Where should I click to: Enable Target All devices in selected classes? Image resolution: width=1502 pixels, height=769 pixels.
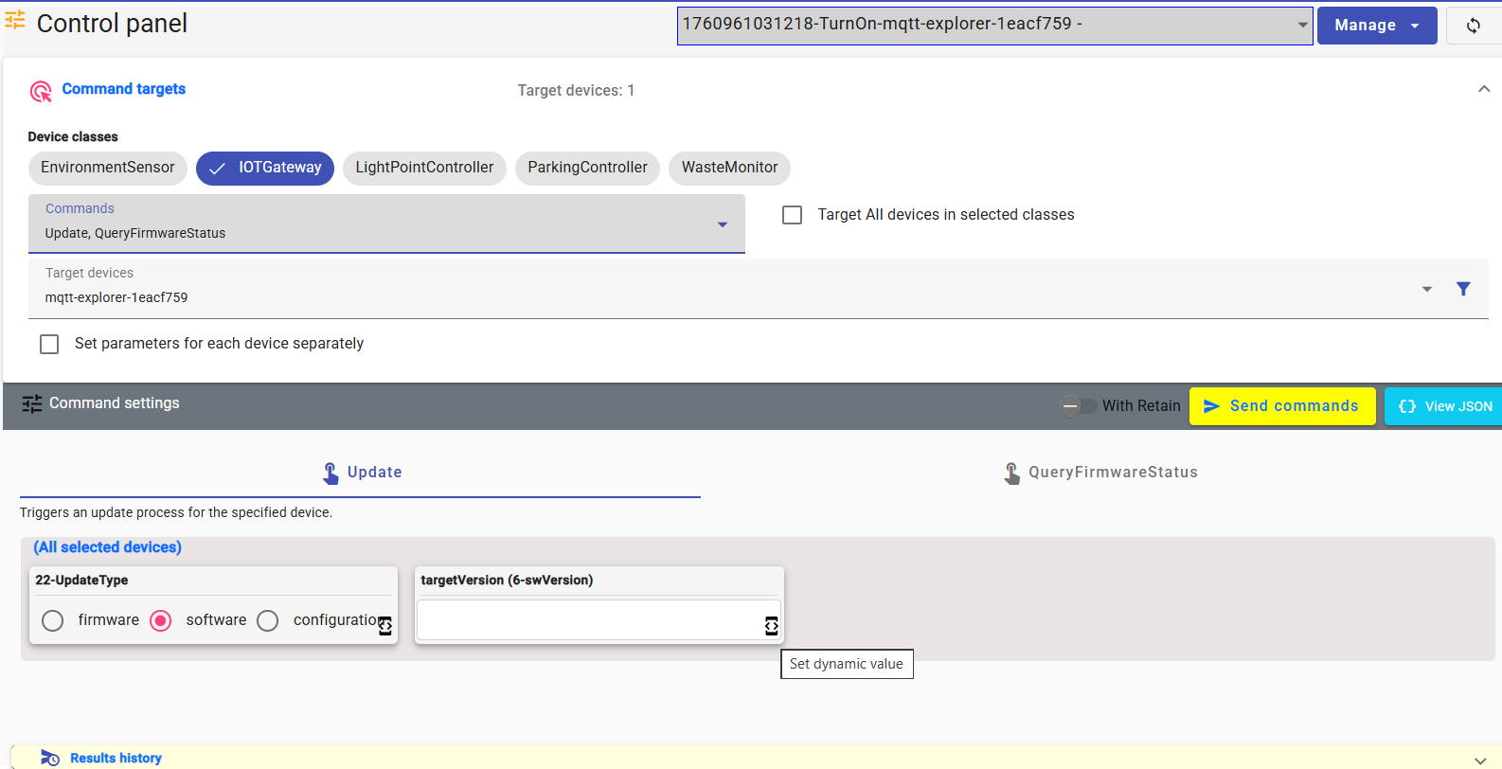tap(792, 215)
